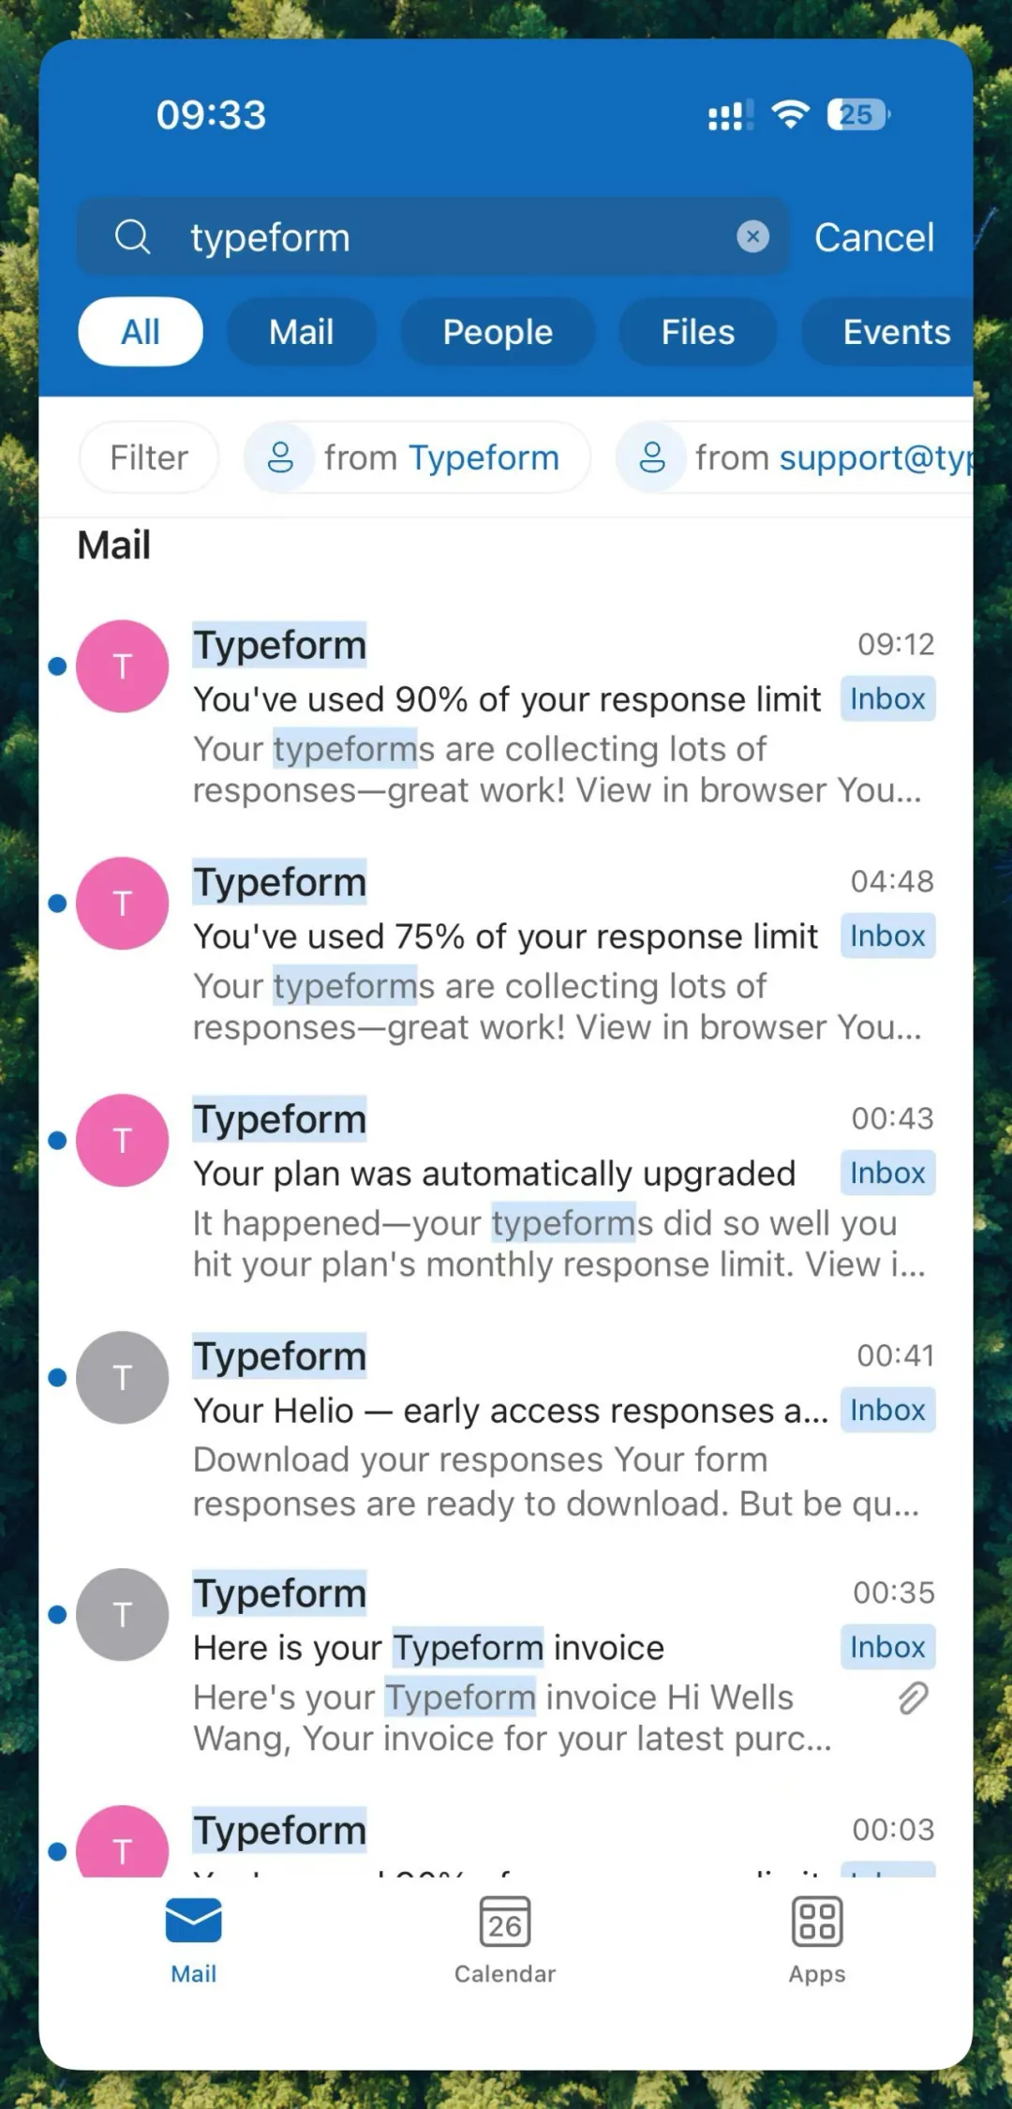Open the Calendar icon in bottom bar
1012x2109 pixels.
pyautogui.click(x=505, y=1922)
